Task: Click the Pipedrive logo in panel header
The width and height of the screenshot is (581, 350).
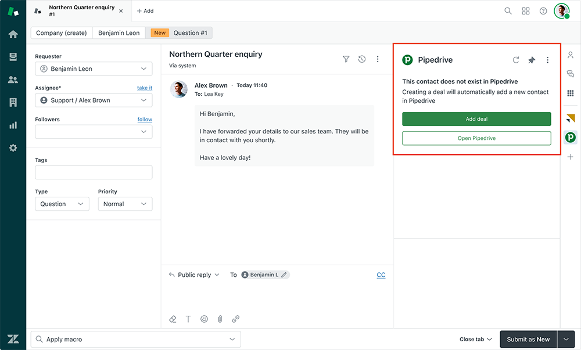Action: [x=407, y=60]
